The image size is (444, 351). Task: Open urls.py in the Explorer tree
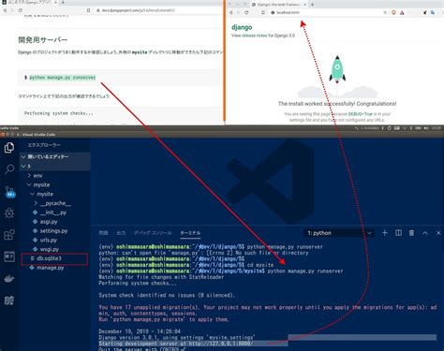55,240
